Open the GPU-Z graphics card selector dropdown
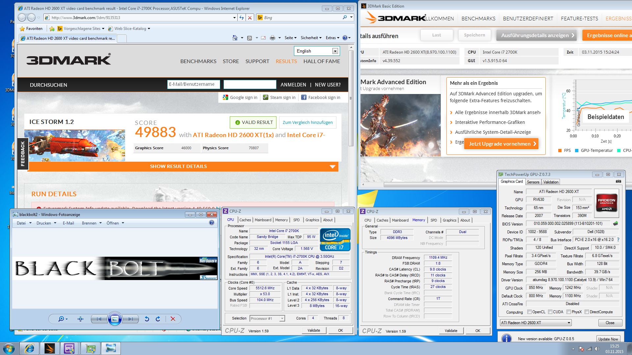 point(568,323)
